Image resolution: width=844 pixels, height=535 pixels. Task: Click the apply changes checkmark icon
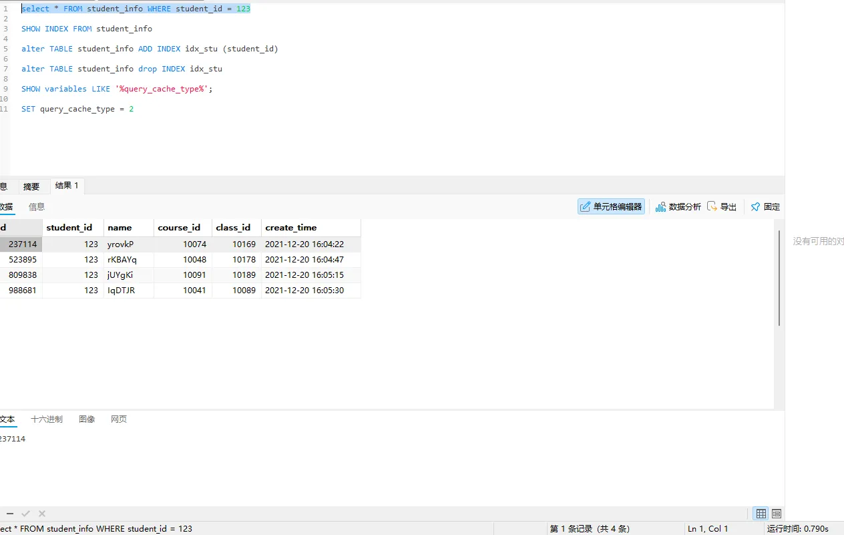(x=26, y=514)
